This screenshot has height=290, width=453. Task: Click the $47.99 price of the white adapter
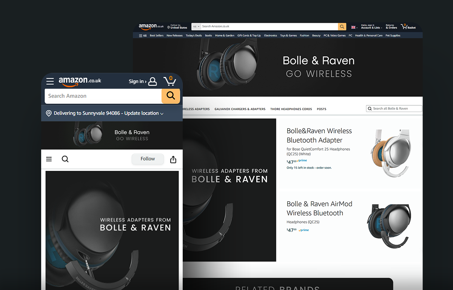(291, 161)
